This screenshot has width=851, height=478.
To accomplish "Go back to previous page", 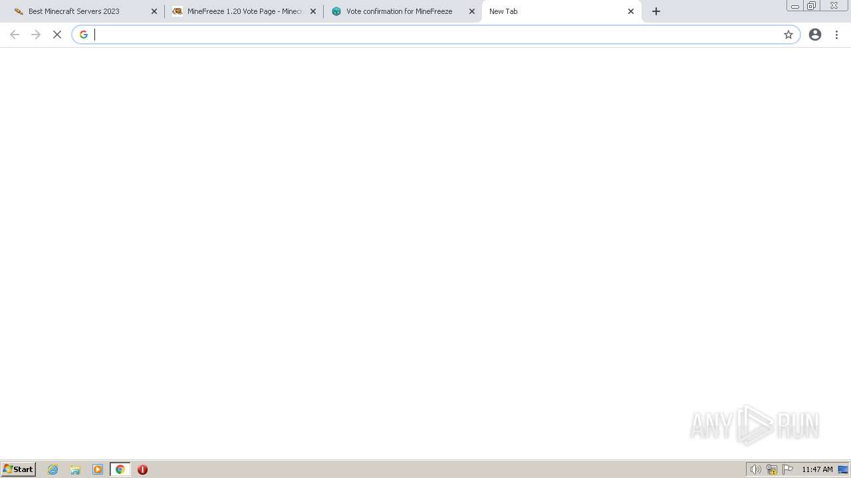I will [x=15, y=35].
